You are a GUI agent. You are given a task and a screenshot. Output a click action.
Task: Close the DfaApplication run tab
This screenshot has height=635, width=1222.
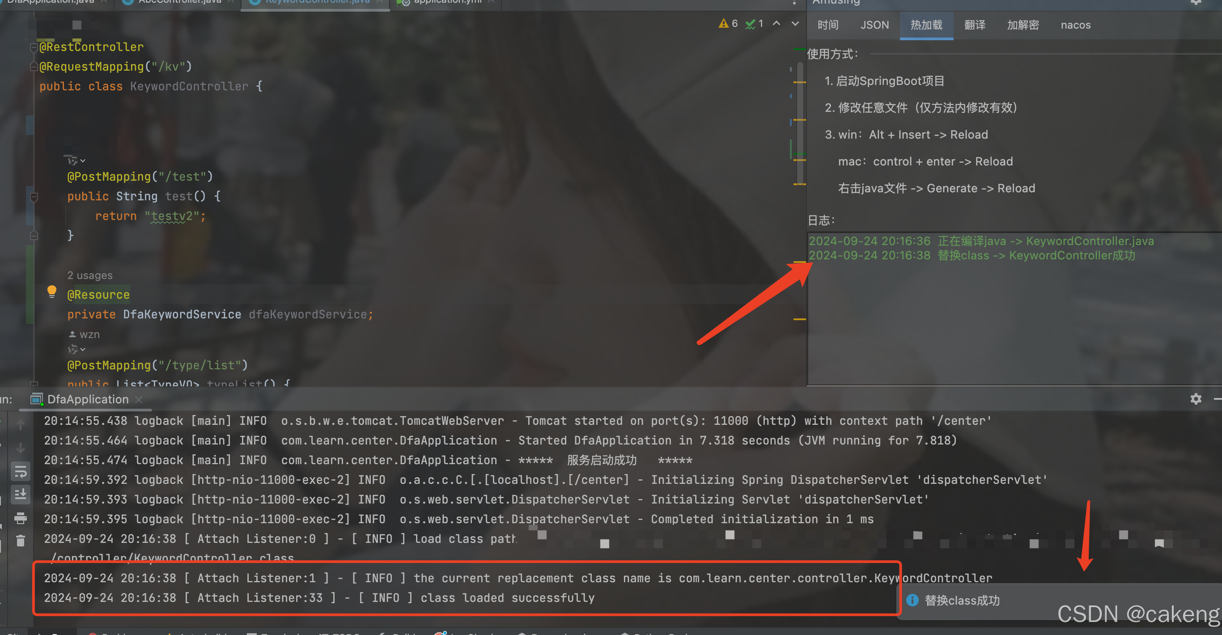point(139,400)
